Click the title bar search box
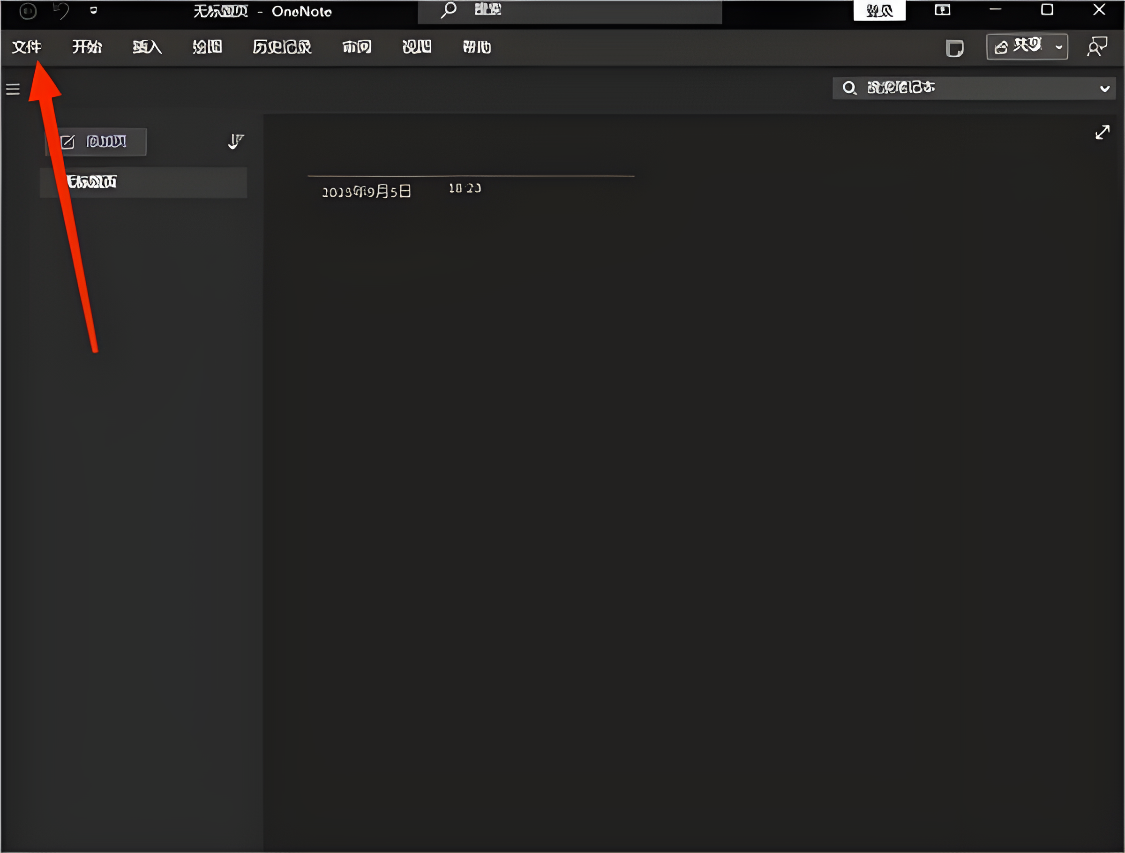Viewport: 1125px width, 853px height. [x=570, y=11]
